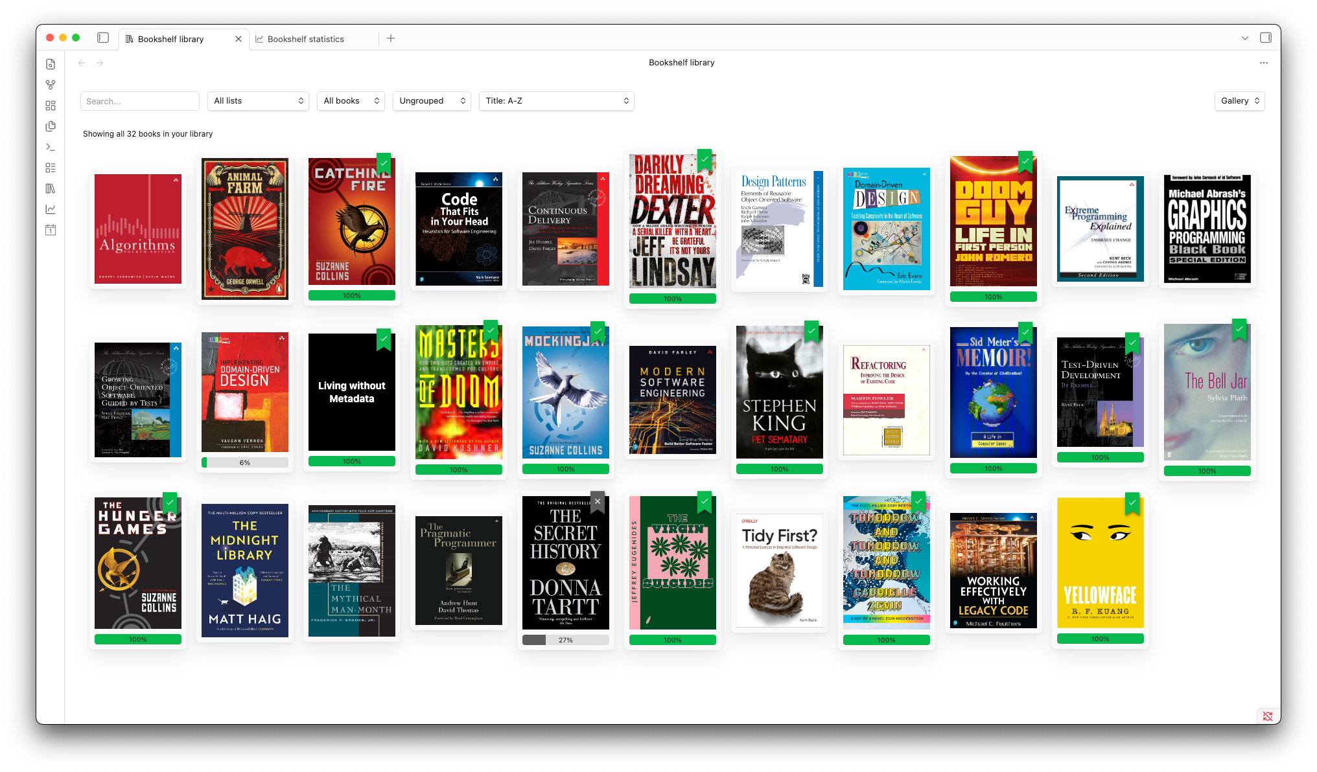Screen dimensions: 1317x772
Task: Open command palette terminal icon in ribbon
Action: tap(51, 147)
